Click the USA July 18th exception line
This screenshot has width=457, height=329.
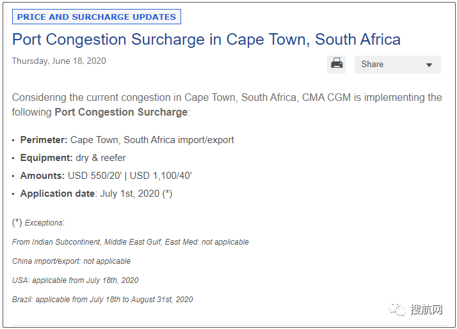[75, 280]
